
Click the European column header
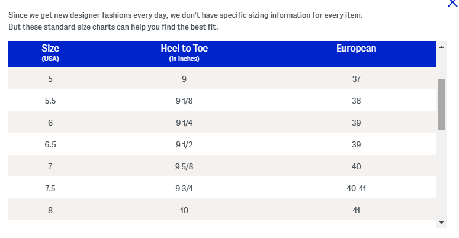pyautogui.click(x=356, y=49)
